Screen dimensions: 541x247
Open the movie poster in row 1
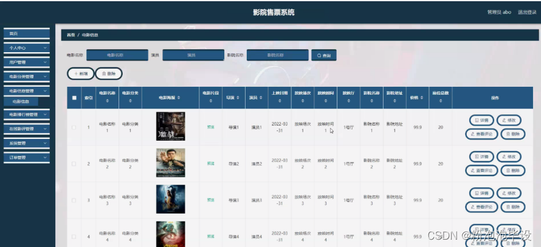pos(170,126)
